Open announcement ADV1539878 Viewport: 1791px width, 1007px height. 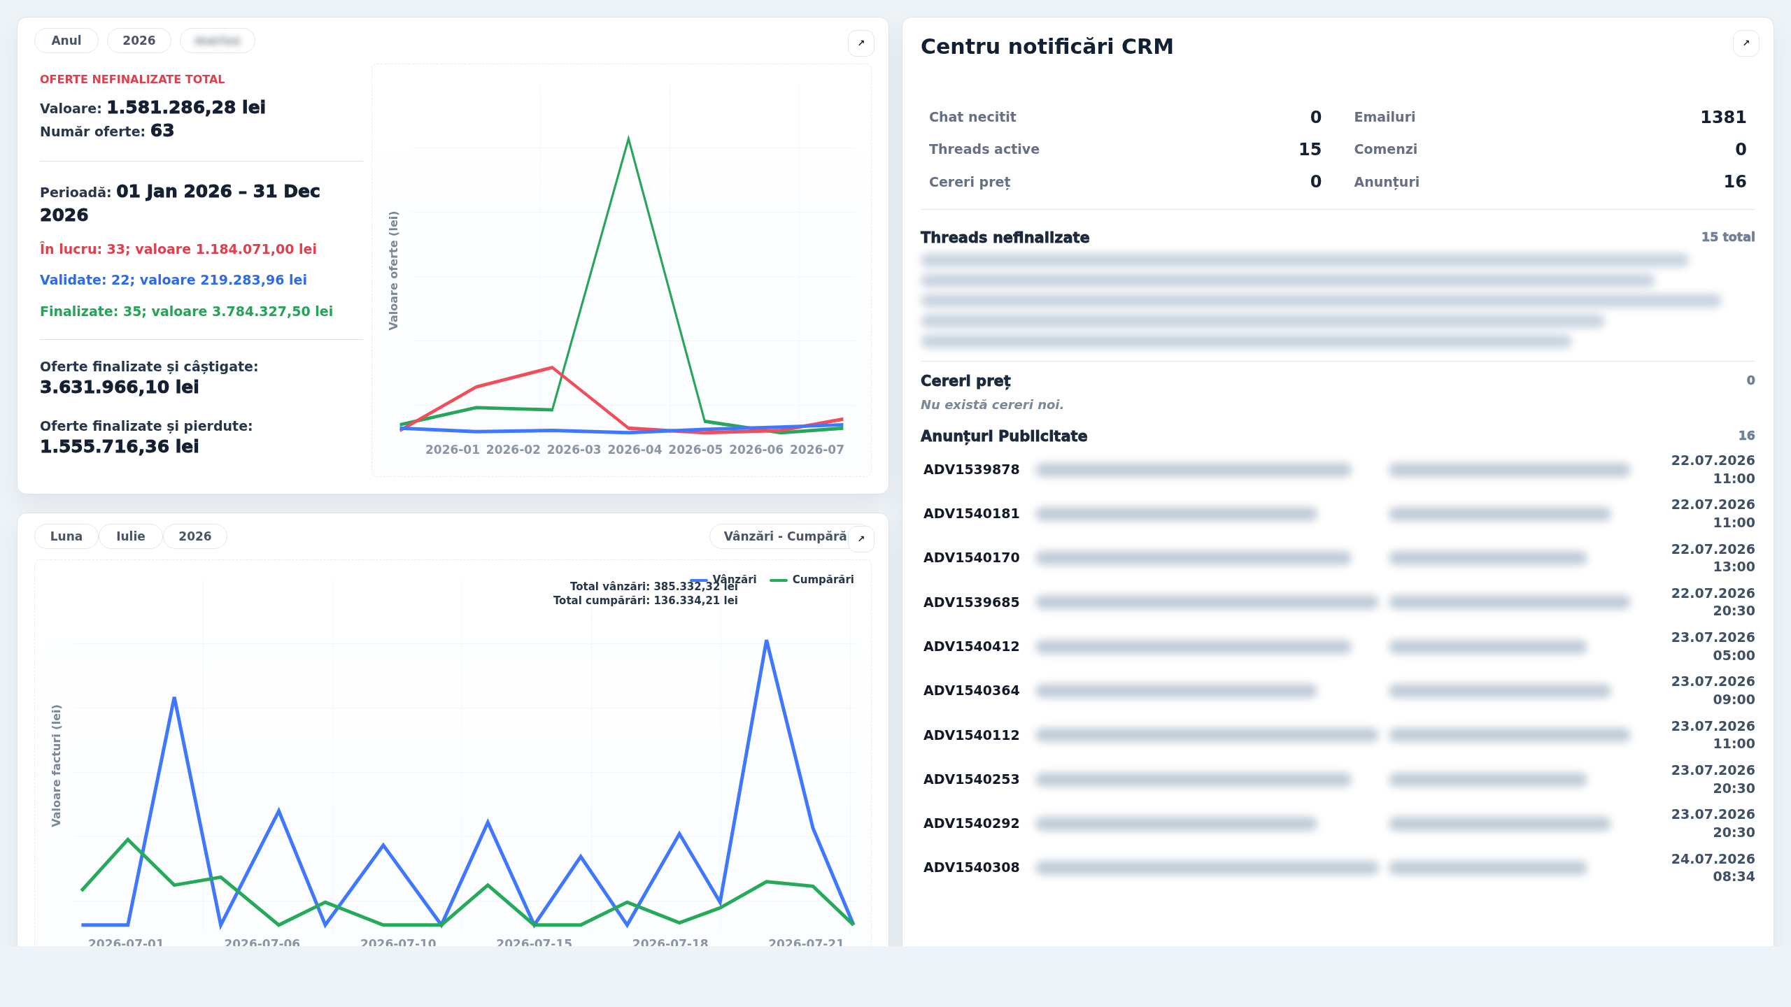tap(1338, 470)
